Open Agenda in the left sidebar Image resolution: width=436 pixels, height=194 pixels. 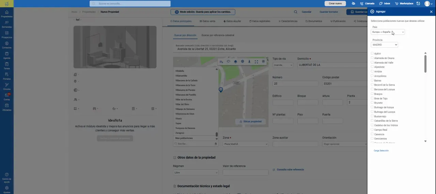pos(6,55)
